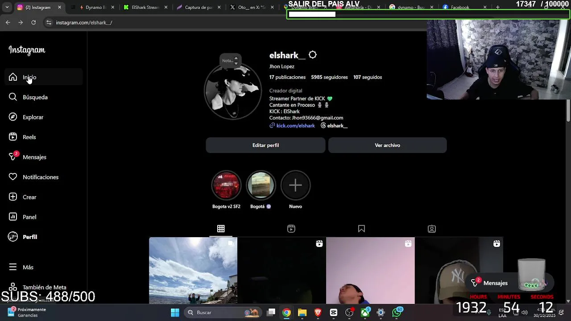Click the browser back arrow
This screenshot has height=321, width=571.
8,22
